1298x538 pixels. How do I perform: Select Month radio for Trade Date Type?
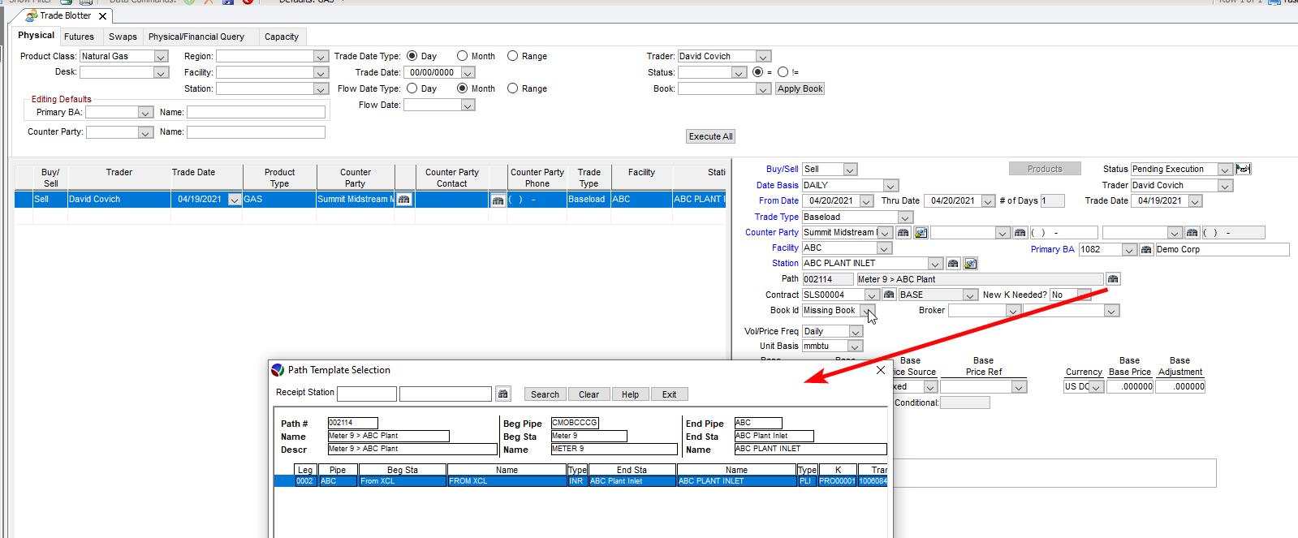click(x=462, y=56)
